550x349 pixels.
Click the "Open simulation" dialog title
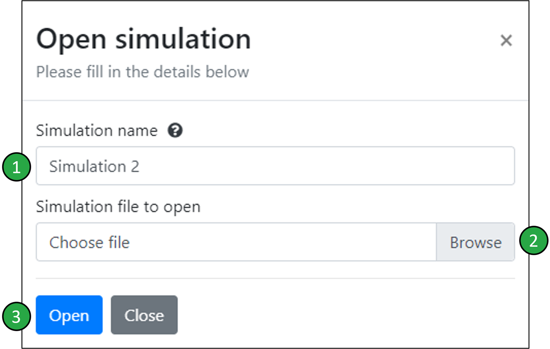point(143,39)
